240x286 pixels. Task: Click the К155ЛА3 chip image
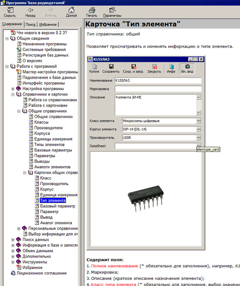pos(146,198)
